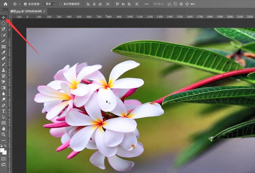Viewport: 255px width, 173px height.
Task: Reset to default foreground and background colors
Action: (1, 146)
